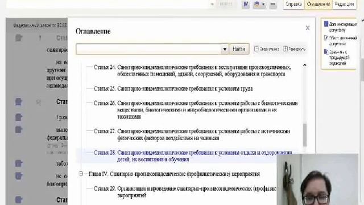
Task: Open Статья 26 in the contents
Action: pos(196,110)
